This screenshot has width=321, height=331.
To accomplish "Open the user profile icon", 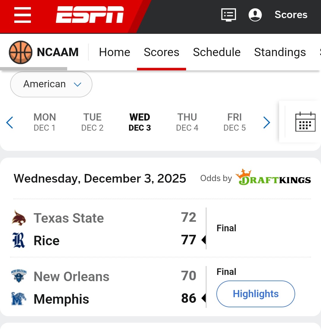I will pos(255,15).
